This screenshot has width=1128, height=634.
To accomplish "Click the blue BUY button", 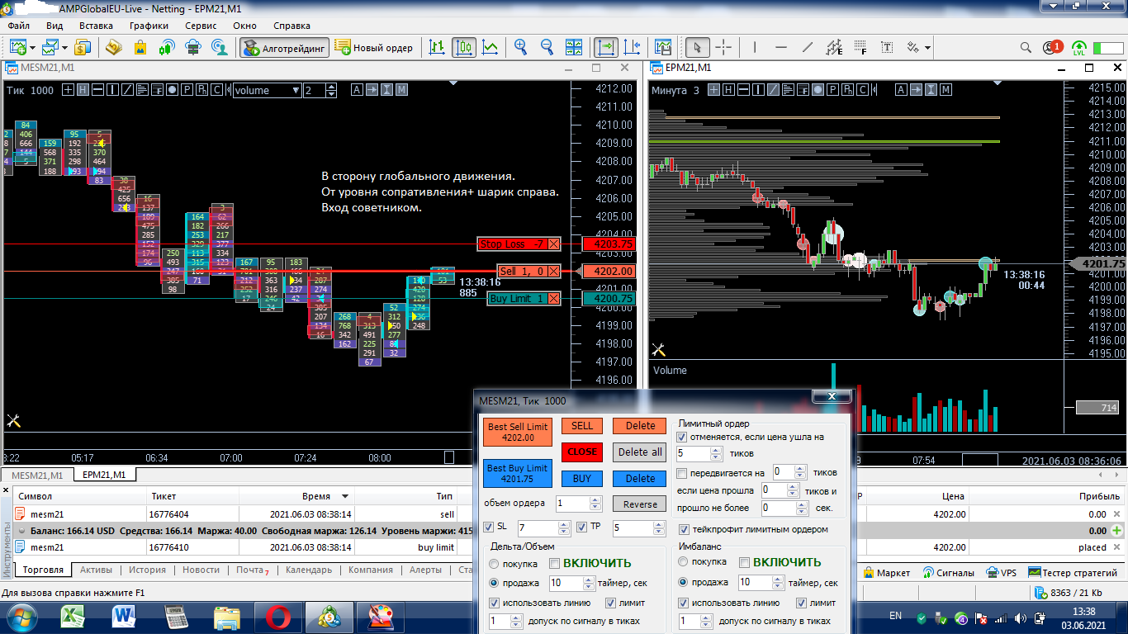I will pyautogui.click(x=582, y=478).
